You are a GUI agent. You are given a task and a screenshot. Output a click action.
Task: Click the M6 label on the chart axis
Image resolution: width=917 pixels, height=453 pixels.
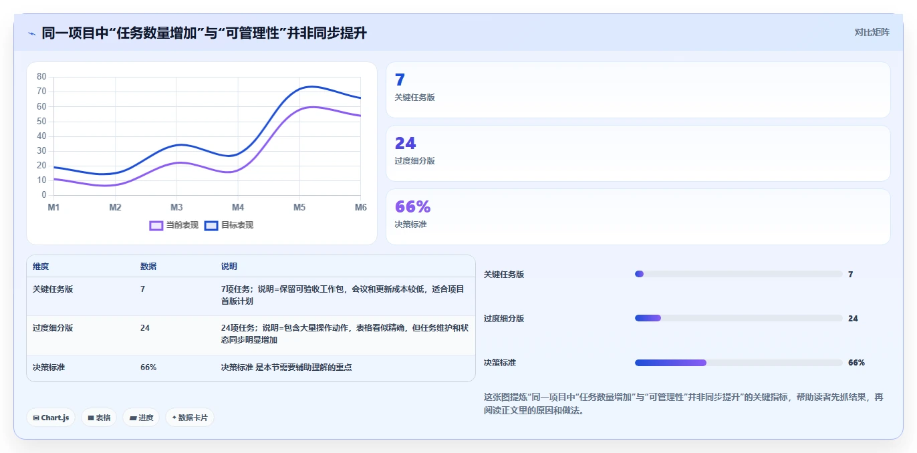point(361,208)
